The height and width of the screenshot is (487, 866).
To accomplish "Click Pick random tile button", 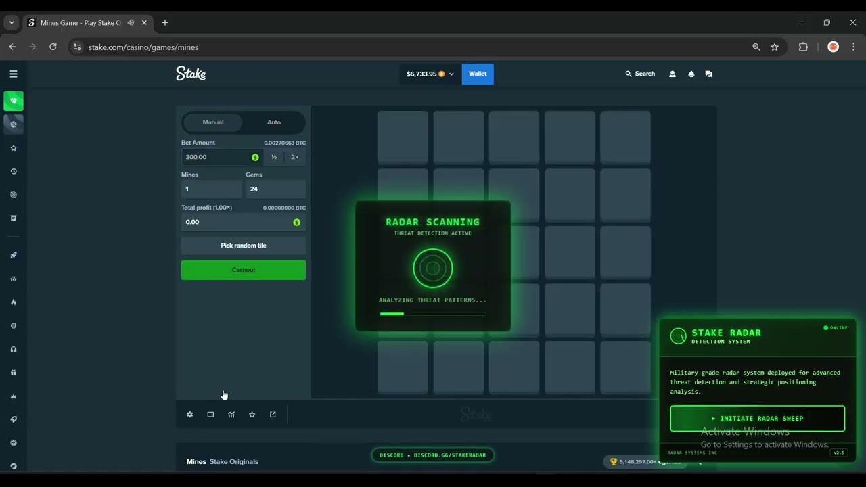I will [x=244, y=246].
